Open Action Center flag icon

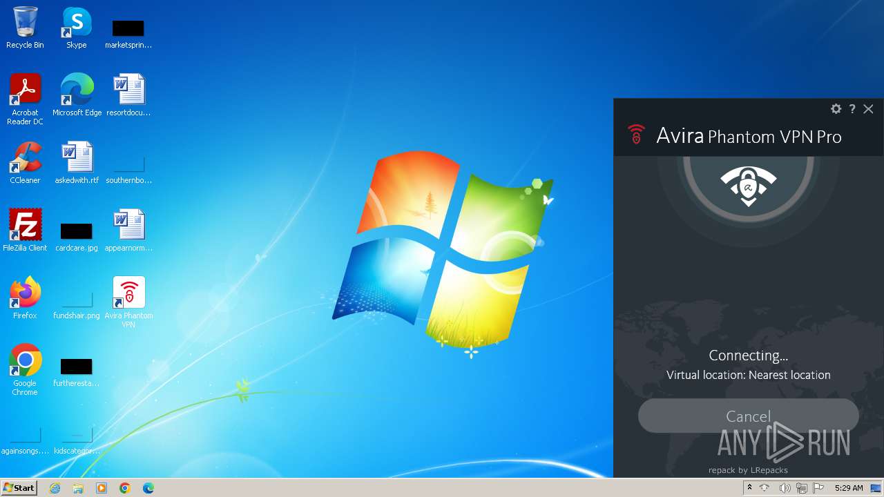tap(819, 488)
